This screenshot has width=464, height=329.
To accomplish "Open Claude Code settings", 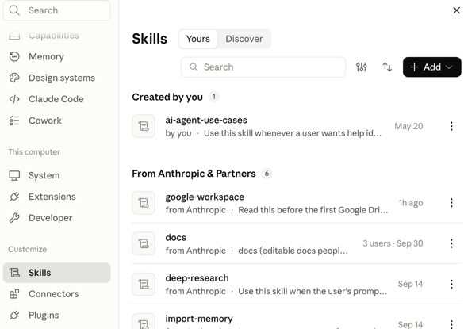I will pos(56,99).
